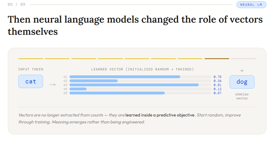The image size is (276, 144).
Task: Select the cat input token chip
Action: (31, 81)
